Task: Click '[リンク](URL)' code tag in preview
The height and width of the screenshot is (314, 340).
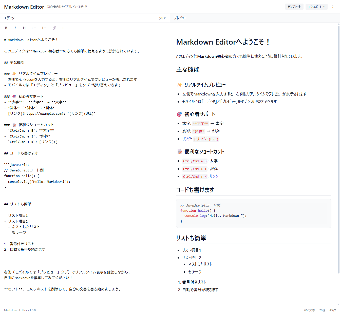Action: 206,139
